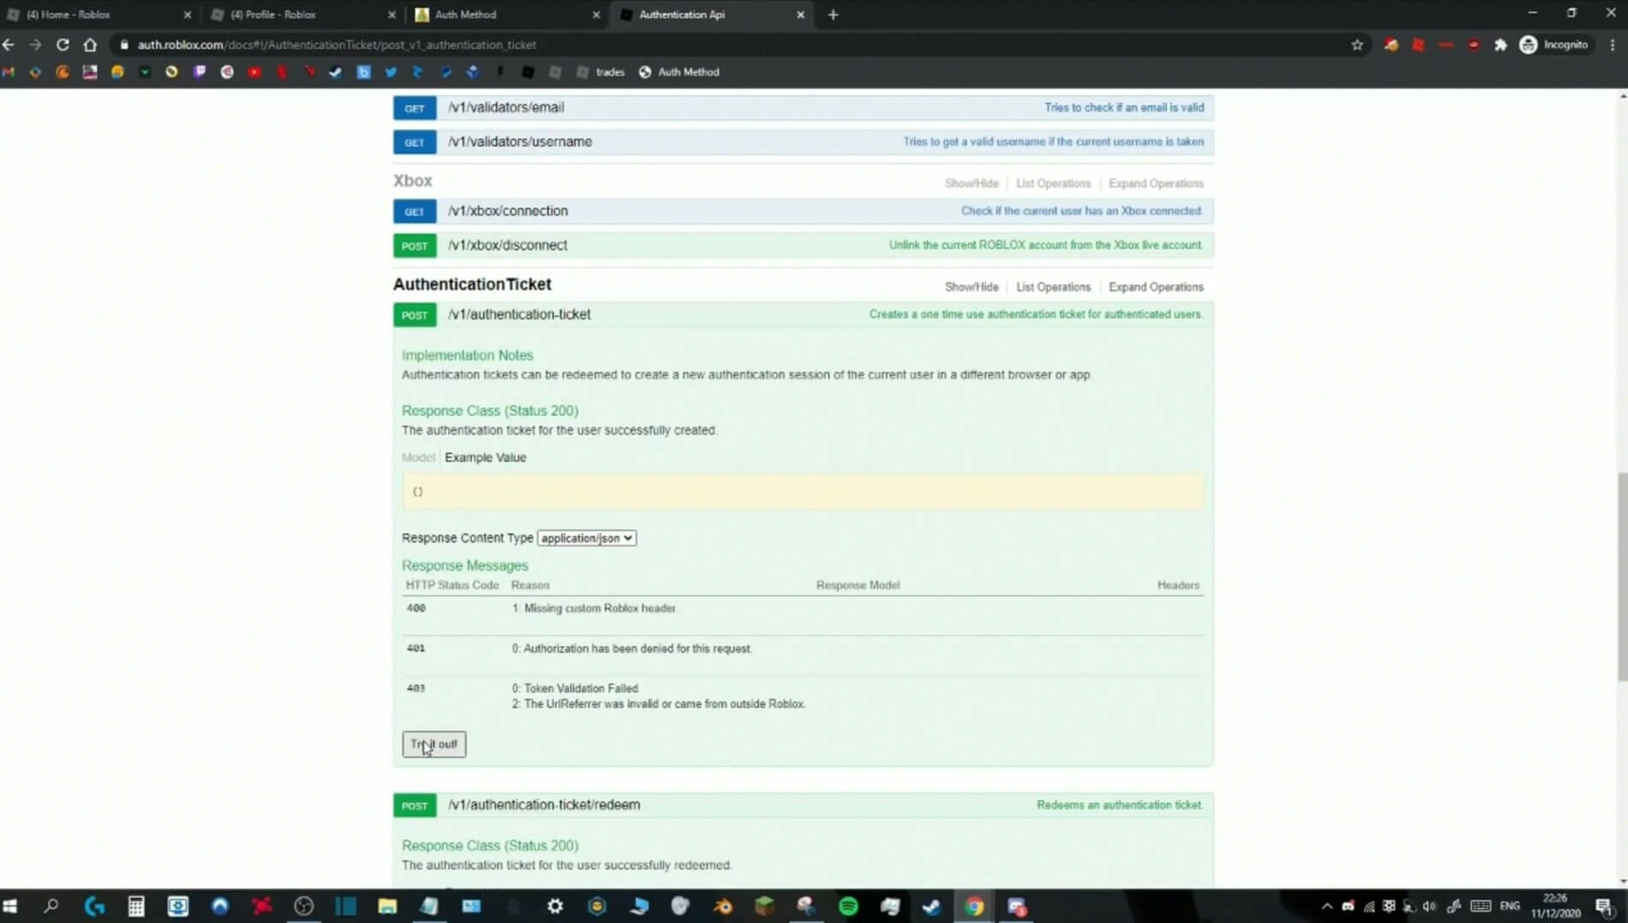Click Show/Hide for AuthenticationTicket section
The width and height of the screenshot is (1628, 923).
[x=971, y=287]
